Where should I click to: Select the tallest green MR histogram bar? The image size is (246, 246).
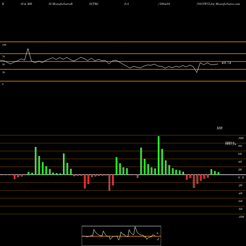pyautogui.click(x=158, y=155)
